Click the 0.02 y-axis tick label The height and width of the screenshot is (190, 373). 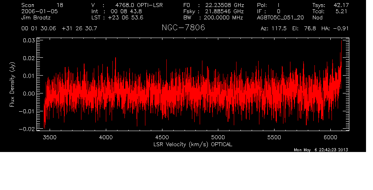29,58
